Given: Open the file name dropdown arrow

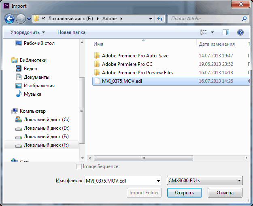Looking at the screenshot, I should [x=158, y=181].
